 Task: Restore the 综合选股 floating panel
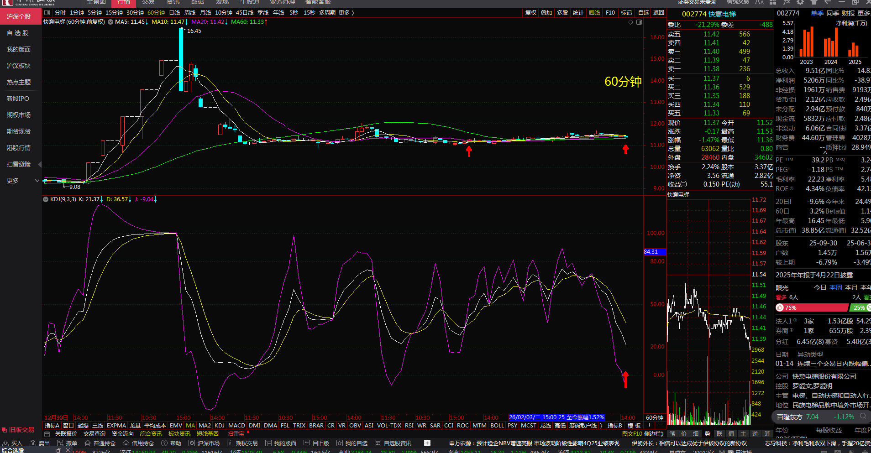tap(59, 450)
